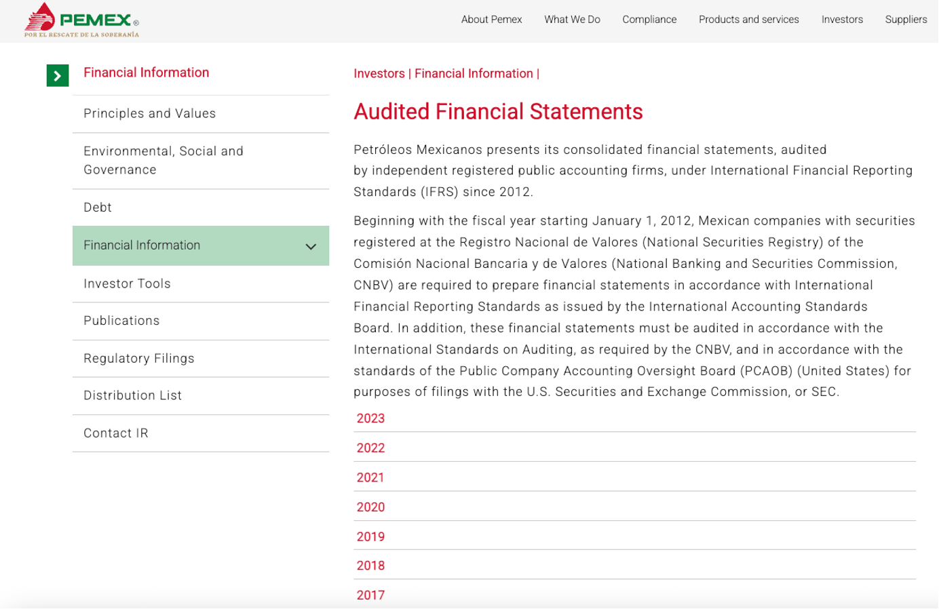Open the Investor Tools sidebar item
Screen dimensions: 939x609
(126, 283)
